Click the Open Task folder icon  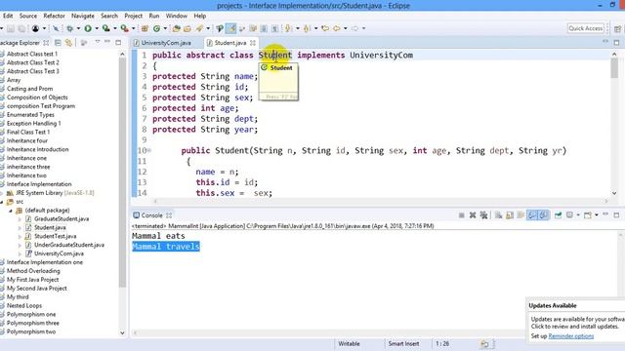[187, 28]
